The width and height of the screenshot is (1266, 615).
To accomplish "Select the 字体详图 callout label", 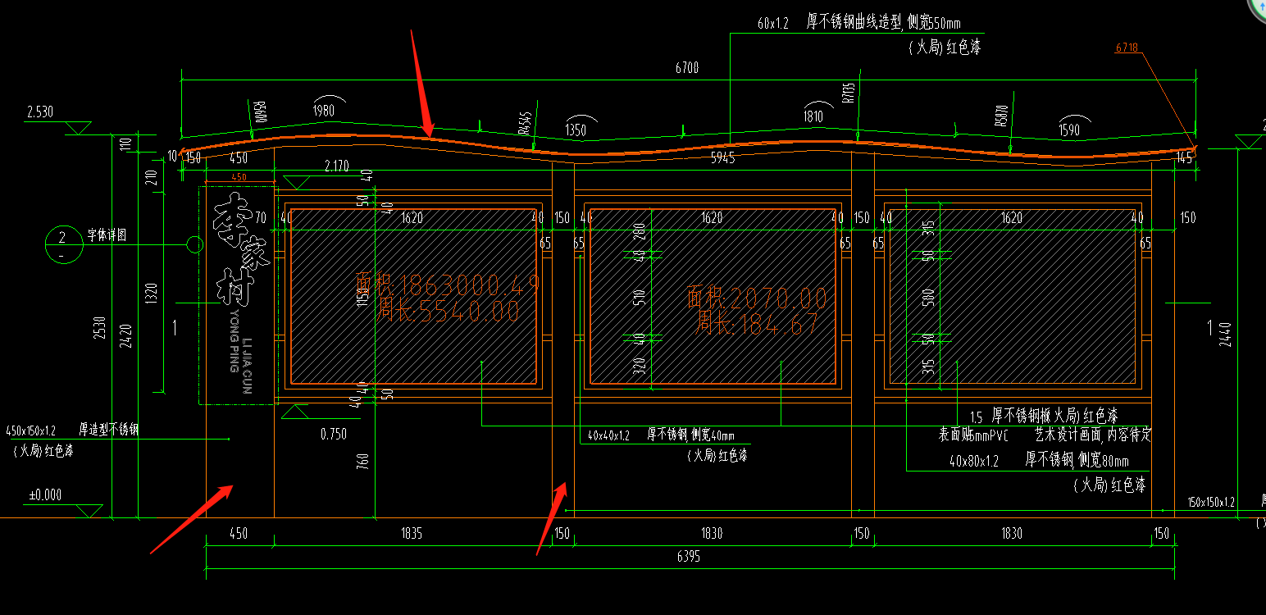I will (x=107, y=235).
